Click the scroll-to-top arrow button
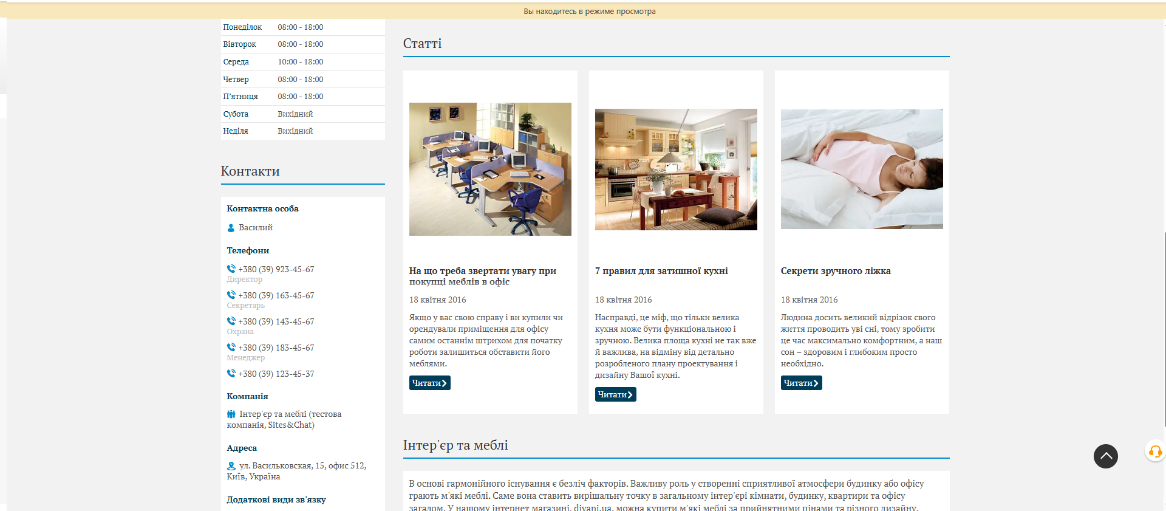The image size is (1166, 511). pyautogui.click(x=1105, y=456)
